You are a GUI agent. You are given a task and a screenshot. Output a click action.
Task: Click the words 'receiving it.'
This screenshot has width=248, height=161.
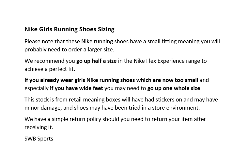pos(39,127)
